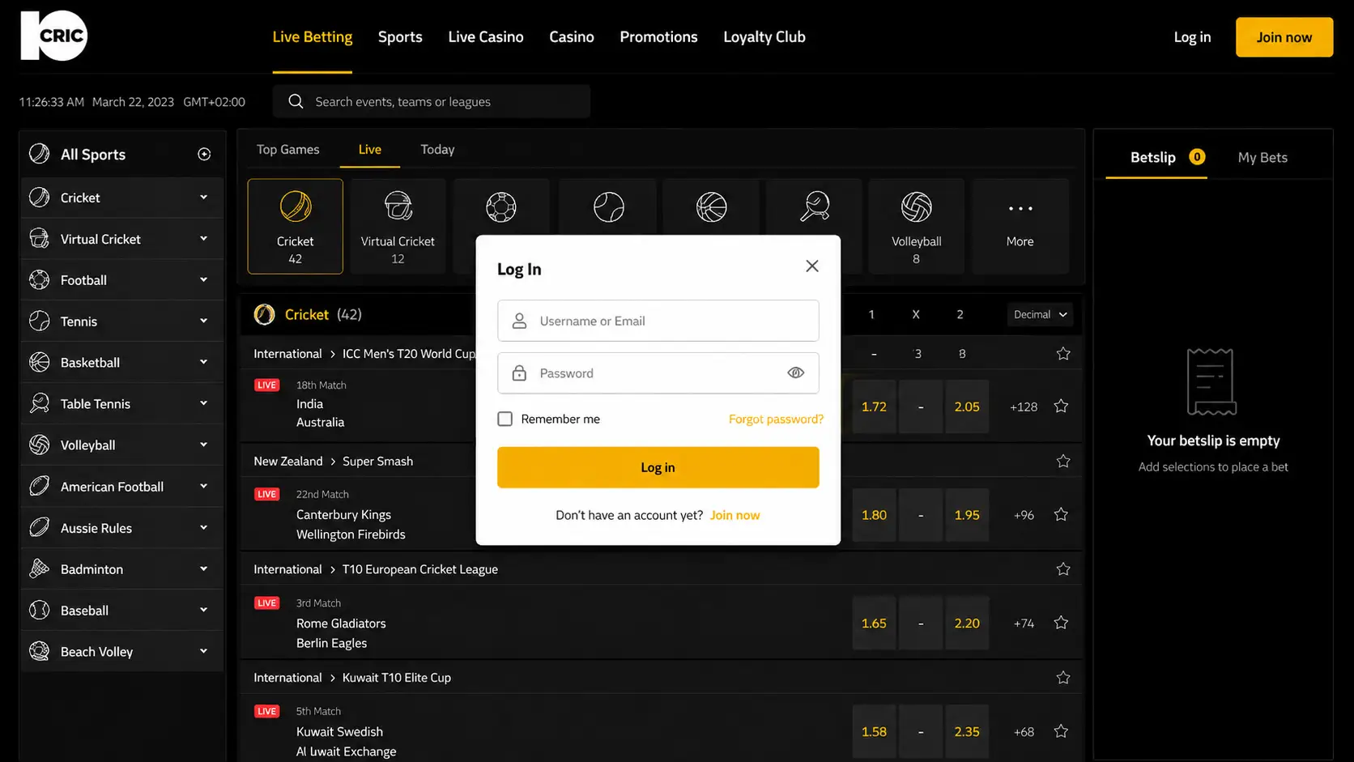
Task: Star the Kuwait T10 Elite Cup league
Action: point(1063,678)
